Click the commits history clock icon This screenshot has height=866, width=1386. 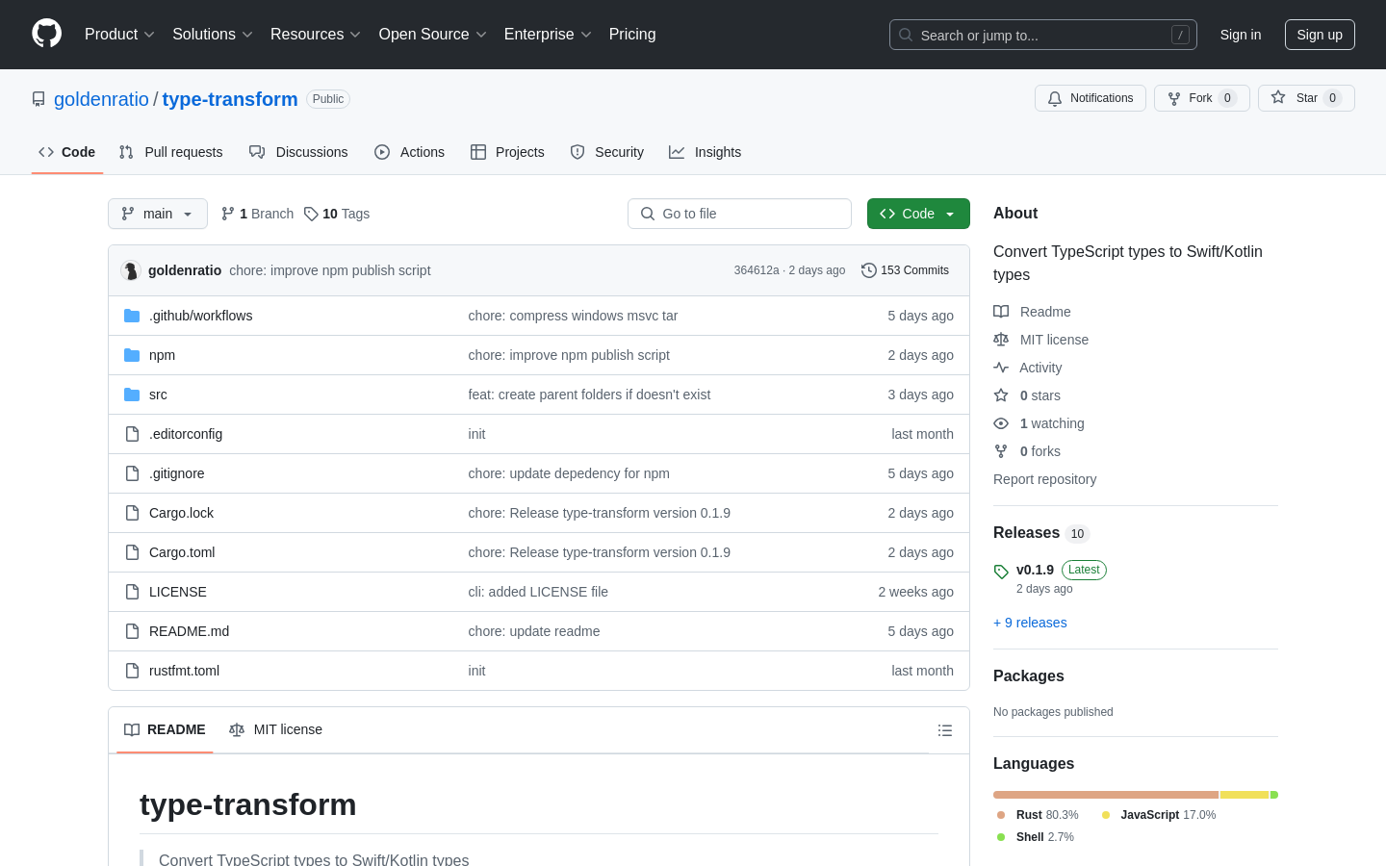pos(869,270)
